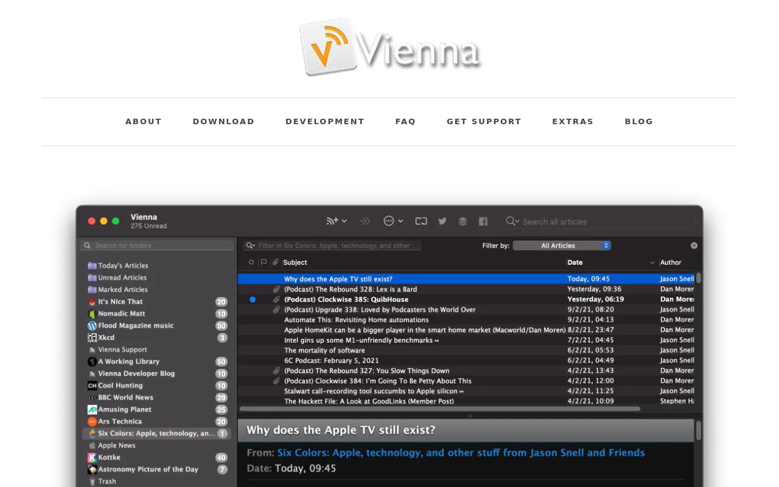779x487 pixels.
Task: Open the About page link
Action: pyautogui.click(x=144, y=122)
